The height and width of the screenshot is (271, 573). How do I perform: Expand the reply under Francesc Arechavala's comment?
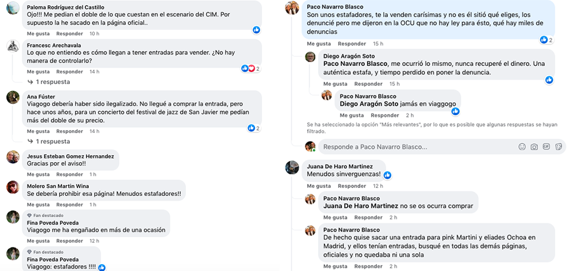click(53, 82)
